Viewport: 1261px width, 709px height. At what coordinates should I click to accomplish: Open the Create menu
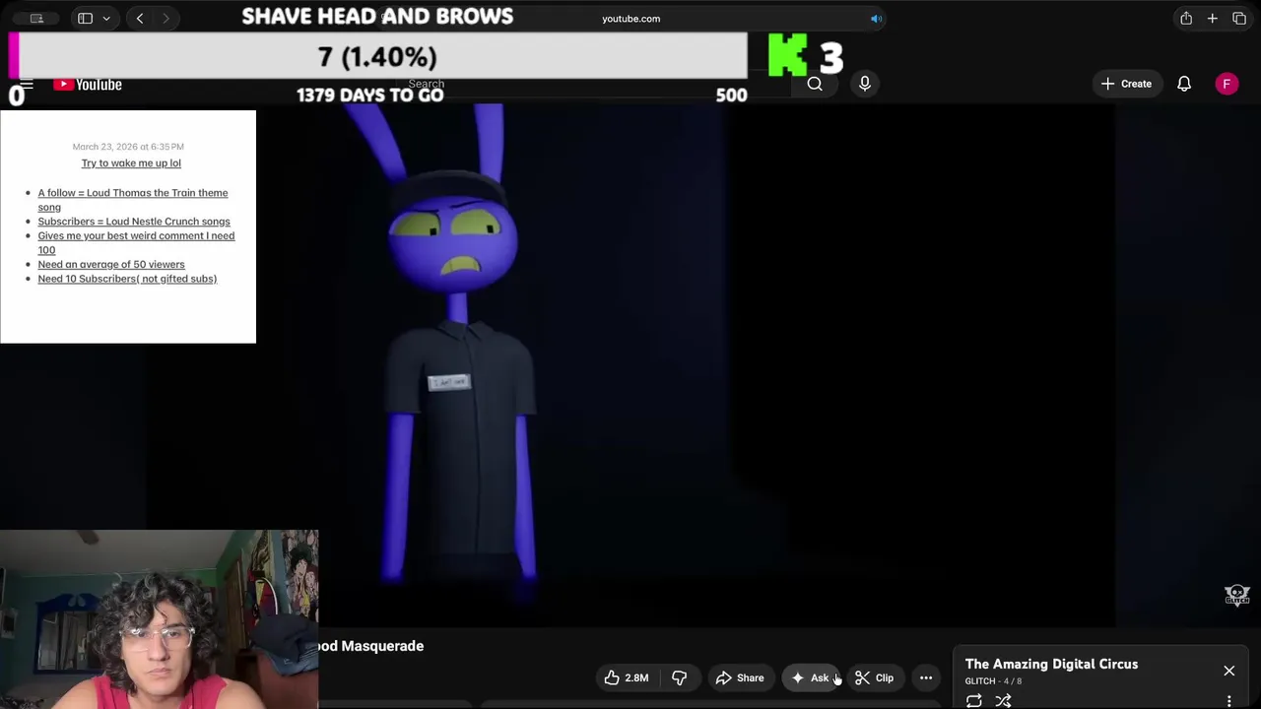click(x=1126, y=84)
